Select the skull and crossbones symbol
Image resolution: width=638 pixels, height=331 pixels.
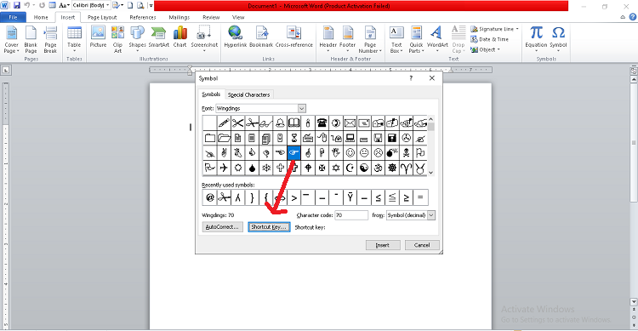[406, 152]
